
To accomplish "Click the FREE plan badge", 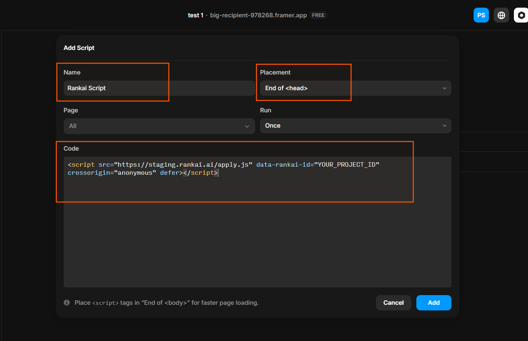I will pyautogui.click(x=318, y=15).
